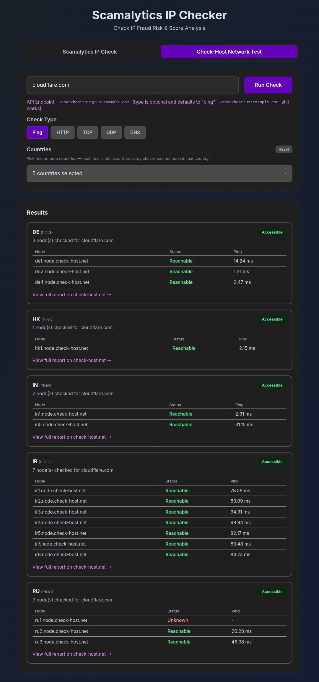Screen dimensions: 319x682
Task: Click the /checkhost/us/example.com endpoint code
Action: [x=249, y=102]
